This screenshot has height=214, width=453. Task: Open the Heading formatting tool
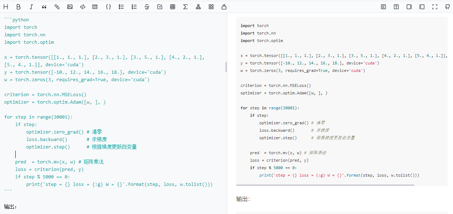point(6,7)
